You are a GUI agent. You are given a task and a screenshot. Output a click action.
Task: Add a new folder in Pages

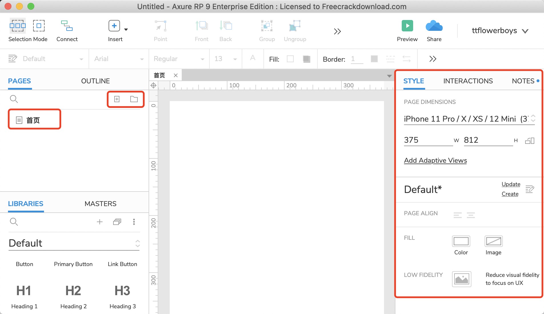(134, 99)
